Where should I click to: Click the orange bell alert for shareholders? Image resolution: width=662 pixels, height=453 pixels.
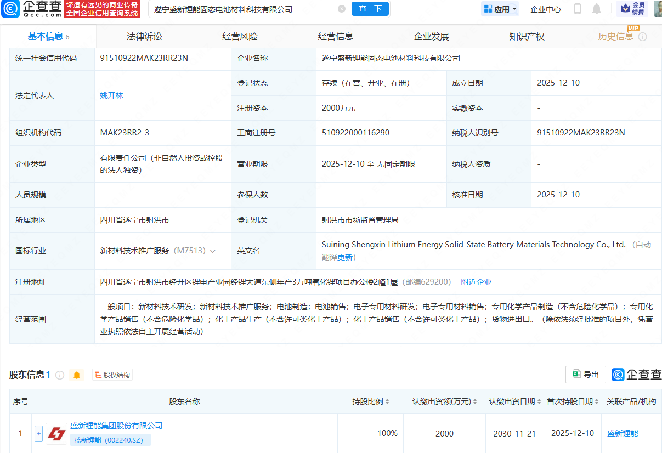click(77, 375)
